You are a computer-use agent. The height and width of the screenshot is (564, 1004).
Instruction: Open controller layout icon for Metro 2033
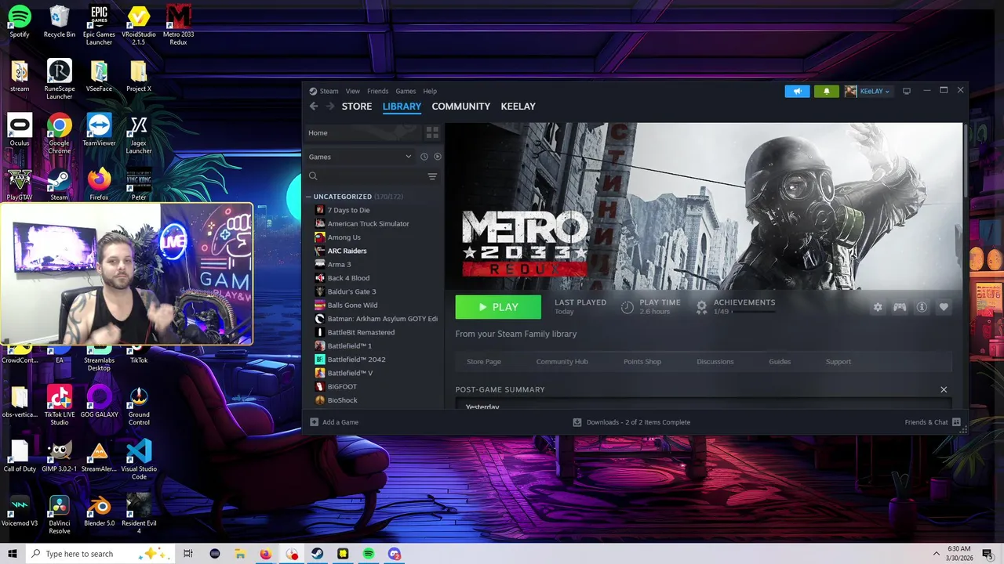pos(900,307)
